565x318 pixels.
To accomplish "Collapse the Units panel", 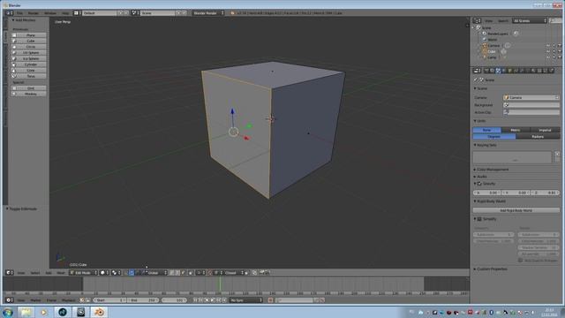I will click(479, 121).
